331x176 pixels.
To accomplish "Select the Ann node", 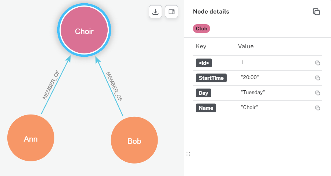I will coord(31,139).
